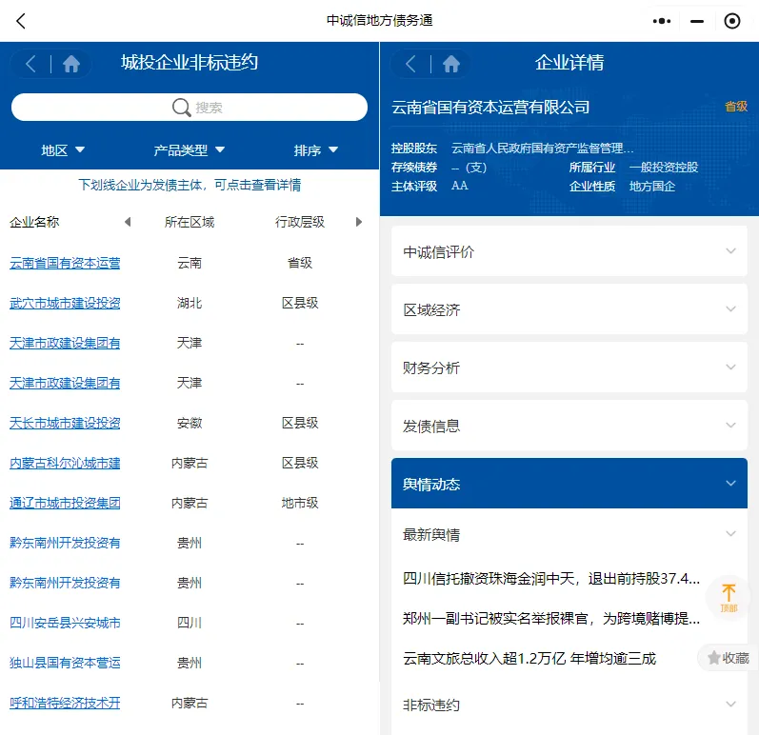Select the 四川安岳县兴安城市 row name
This screenshot has width=759, height=735.
[x=65, y=623]
